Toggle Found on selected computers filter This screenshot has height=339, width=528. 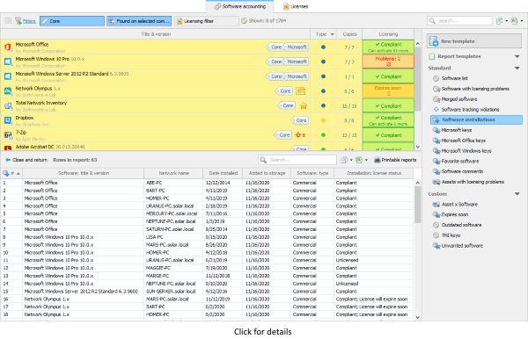[139, 21]
